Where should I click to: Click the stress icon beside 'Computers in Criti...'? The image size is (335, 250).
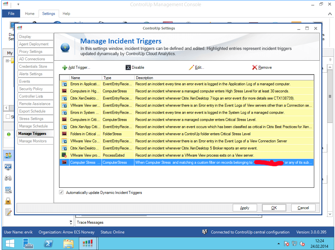(x=64, y=120)
